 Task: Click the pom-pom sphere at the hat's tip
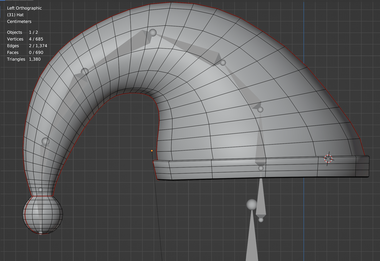click(43, 215)
